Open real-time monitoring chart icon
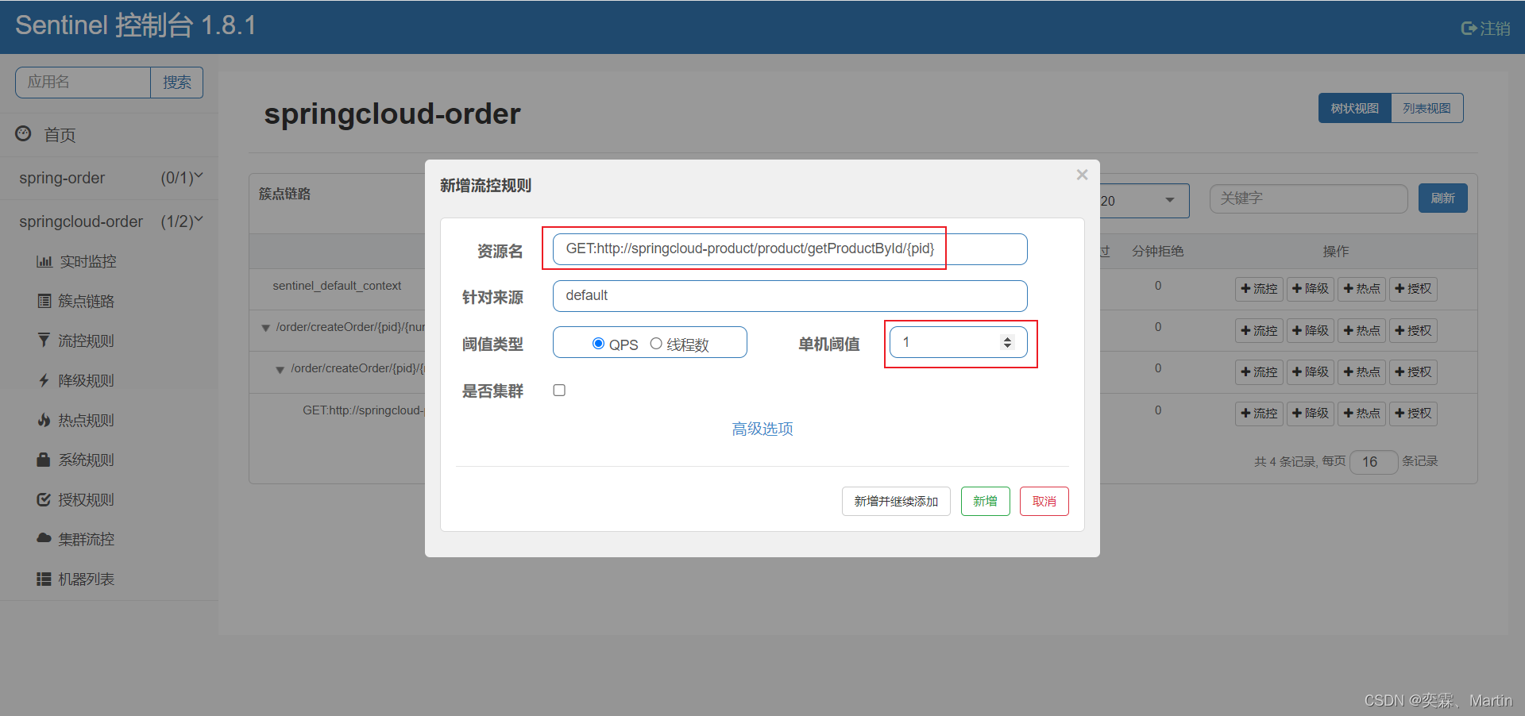1525x716 pixels. (x=44, y=262)
